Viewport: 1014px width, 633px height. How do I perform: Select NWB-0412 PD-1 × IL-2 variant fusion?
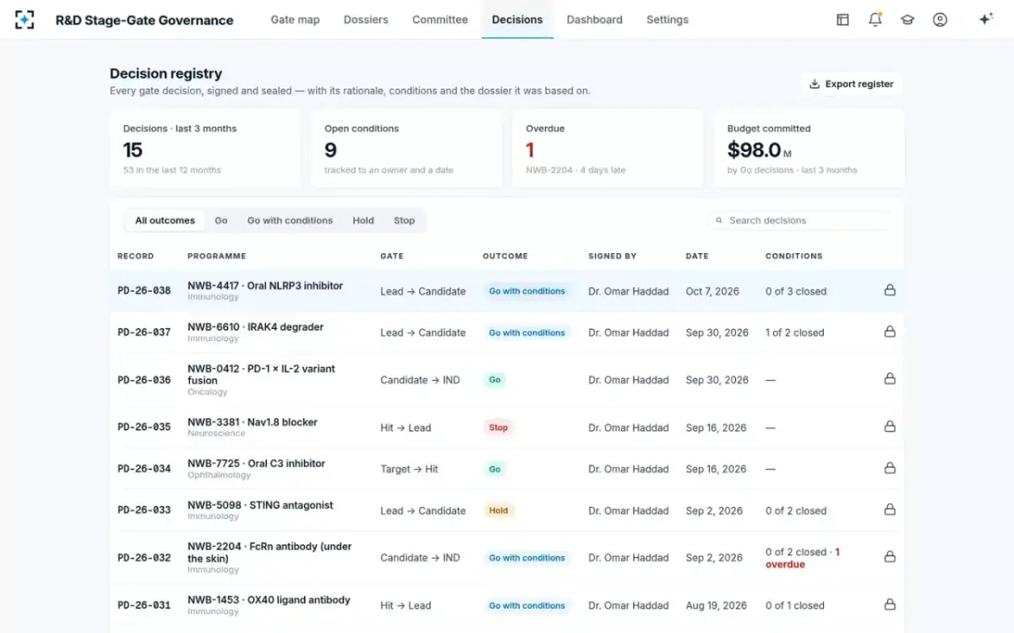[261, 375]
